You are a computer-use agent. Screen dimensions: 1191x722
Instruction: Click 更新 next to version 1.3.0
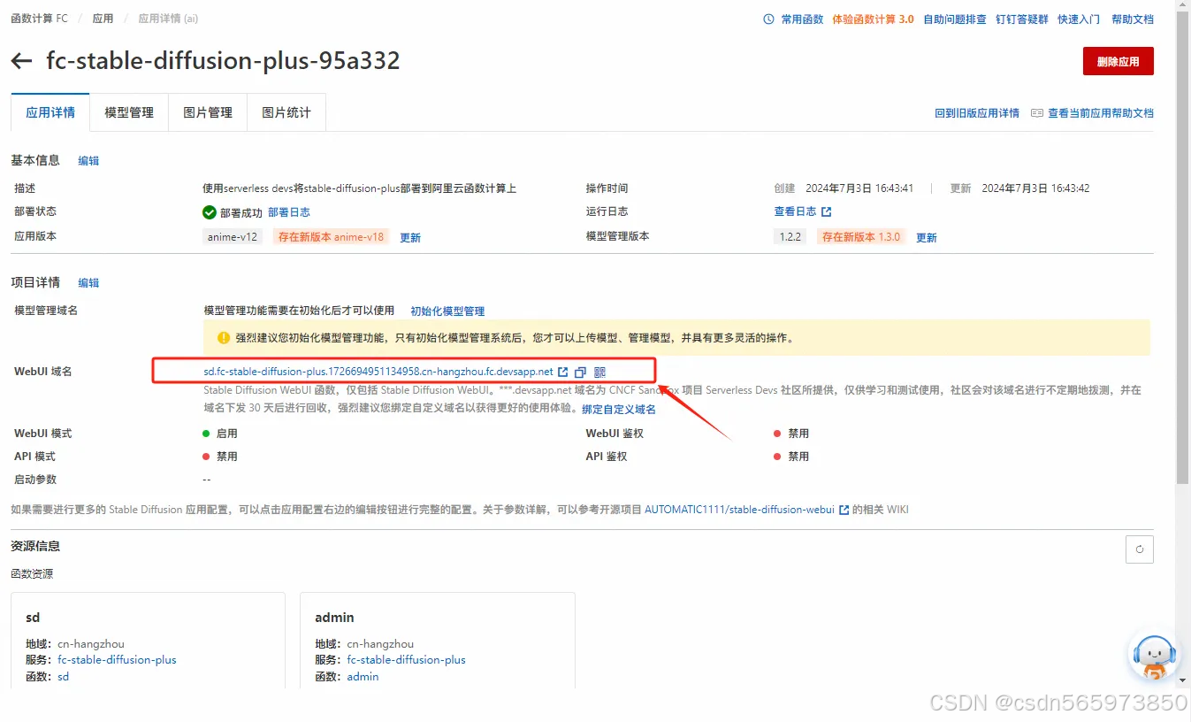[x=926, y=238]
